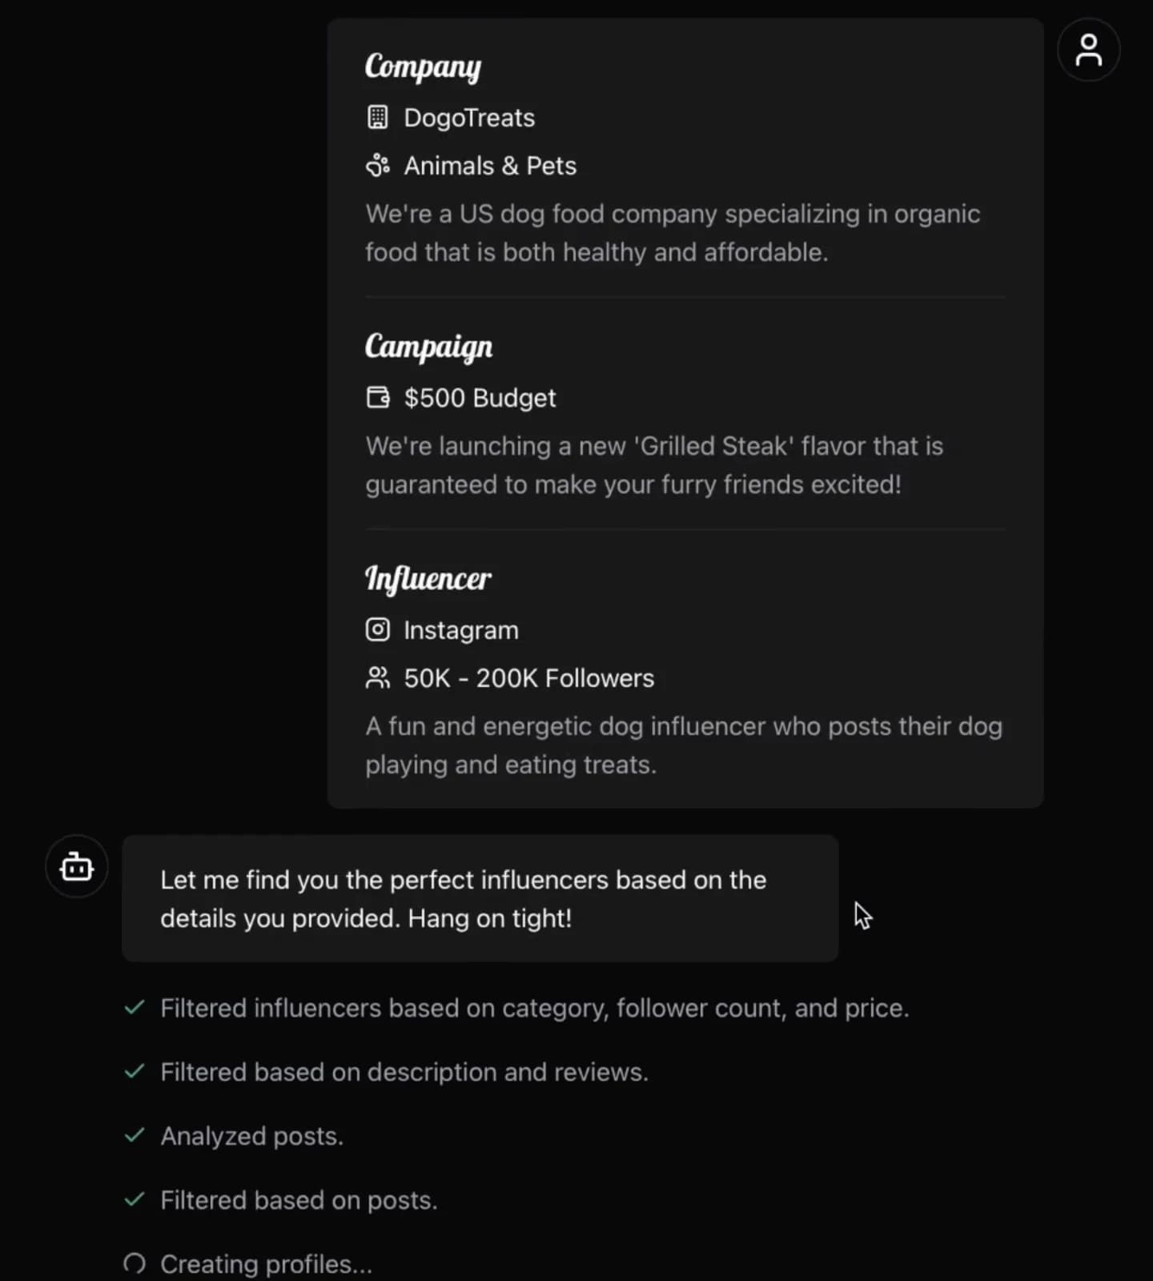The width and height of the screenshot is (1153, 1281).
Task: Click the 50K - 200K Followers label
Action: tap(528, 677)
